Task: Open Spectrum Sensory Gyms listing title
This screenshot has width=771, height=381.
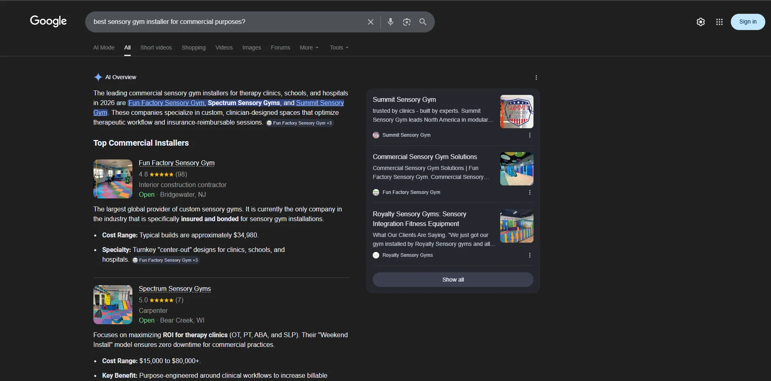Action: [x=175, y=288]
